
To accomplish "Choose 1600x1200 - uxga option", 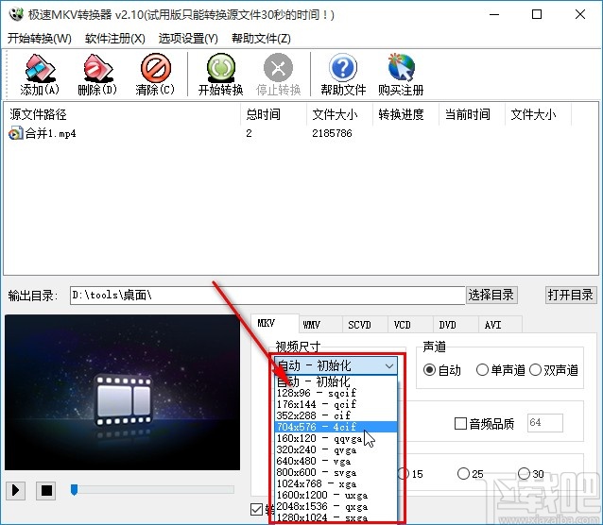I will [x=336, y=495].
